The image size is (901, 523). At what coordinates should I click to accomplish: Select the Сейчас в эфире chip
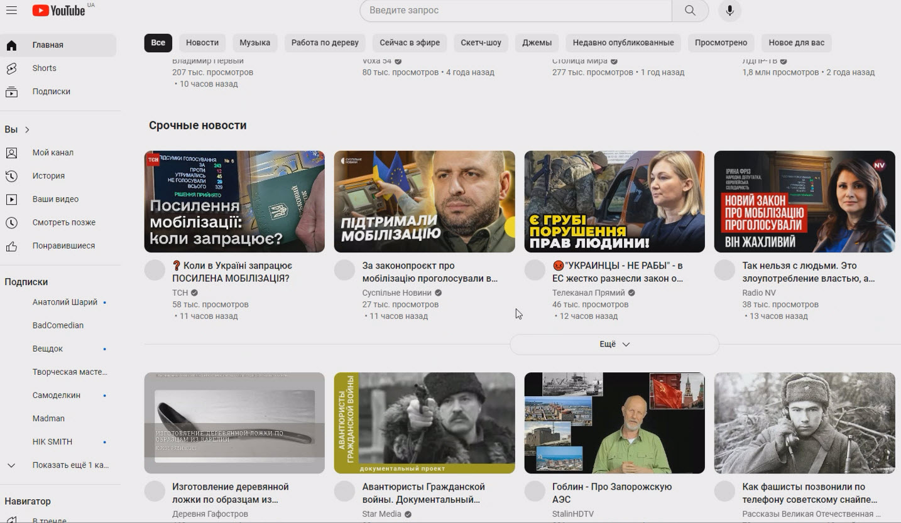410,43
